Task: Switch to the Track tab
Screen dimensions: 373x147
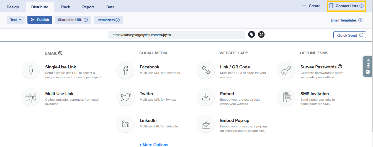Action: (65, 7)
